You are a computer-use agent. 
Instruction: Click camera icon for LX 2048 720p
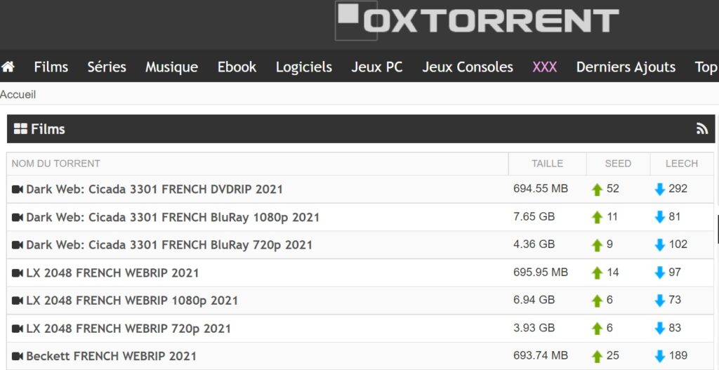(x=18, y=329)
